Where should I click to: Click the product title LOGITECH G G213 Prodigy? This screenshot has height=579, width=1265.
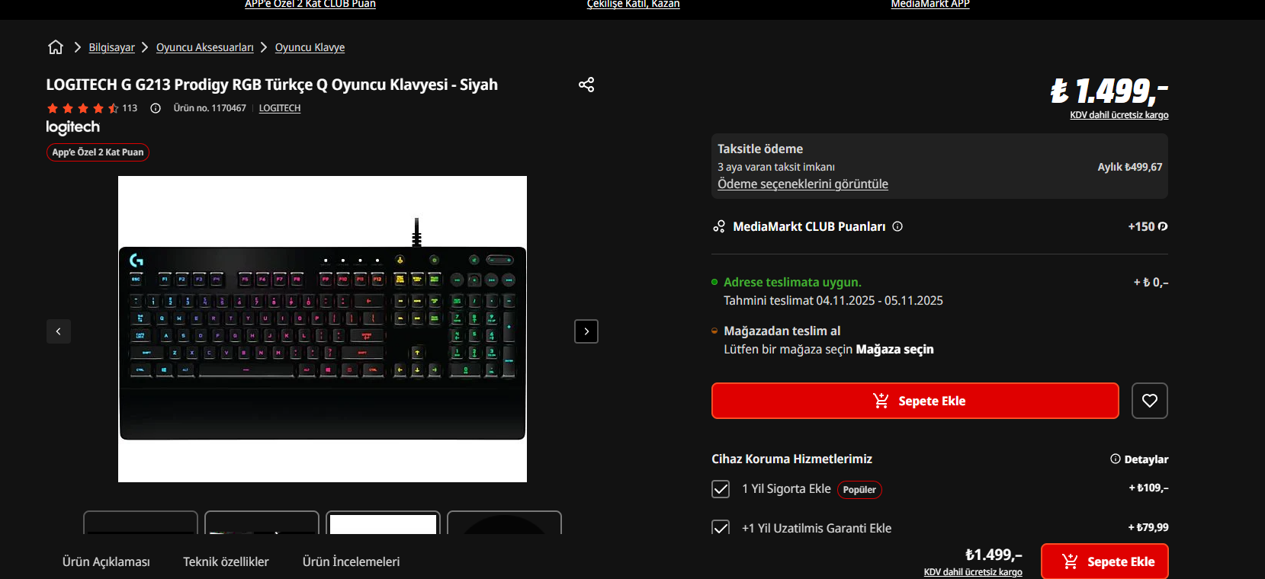coord(271,85)
